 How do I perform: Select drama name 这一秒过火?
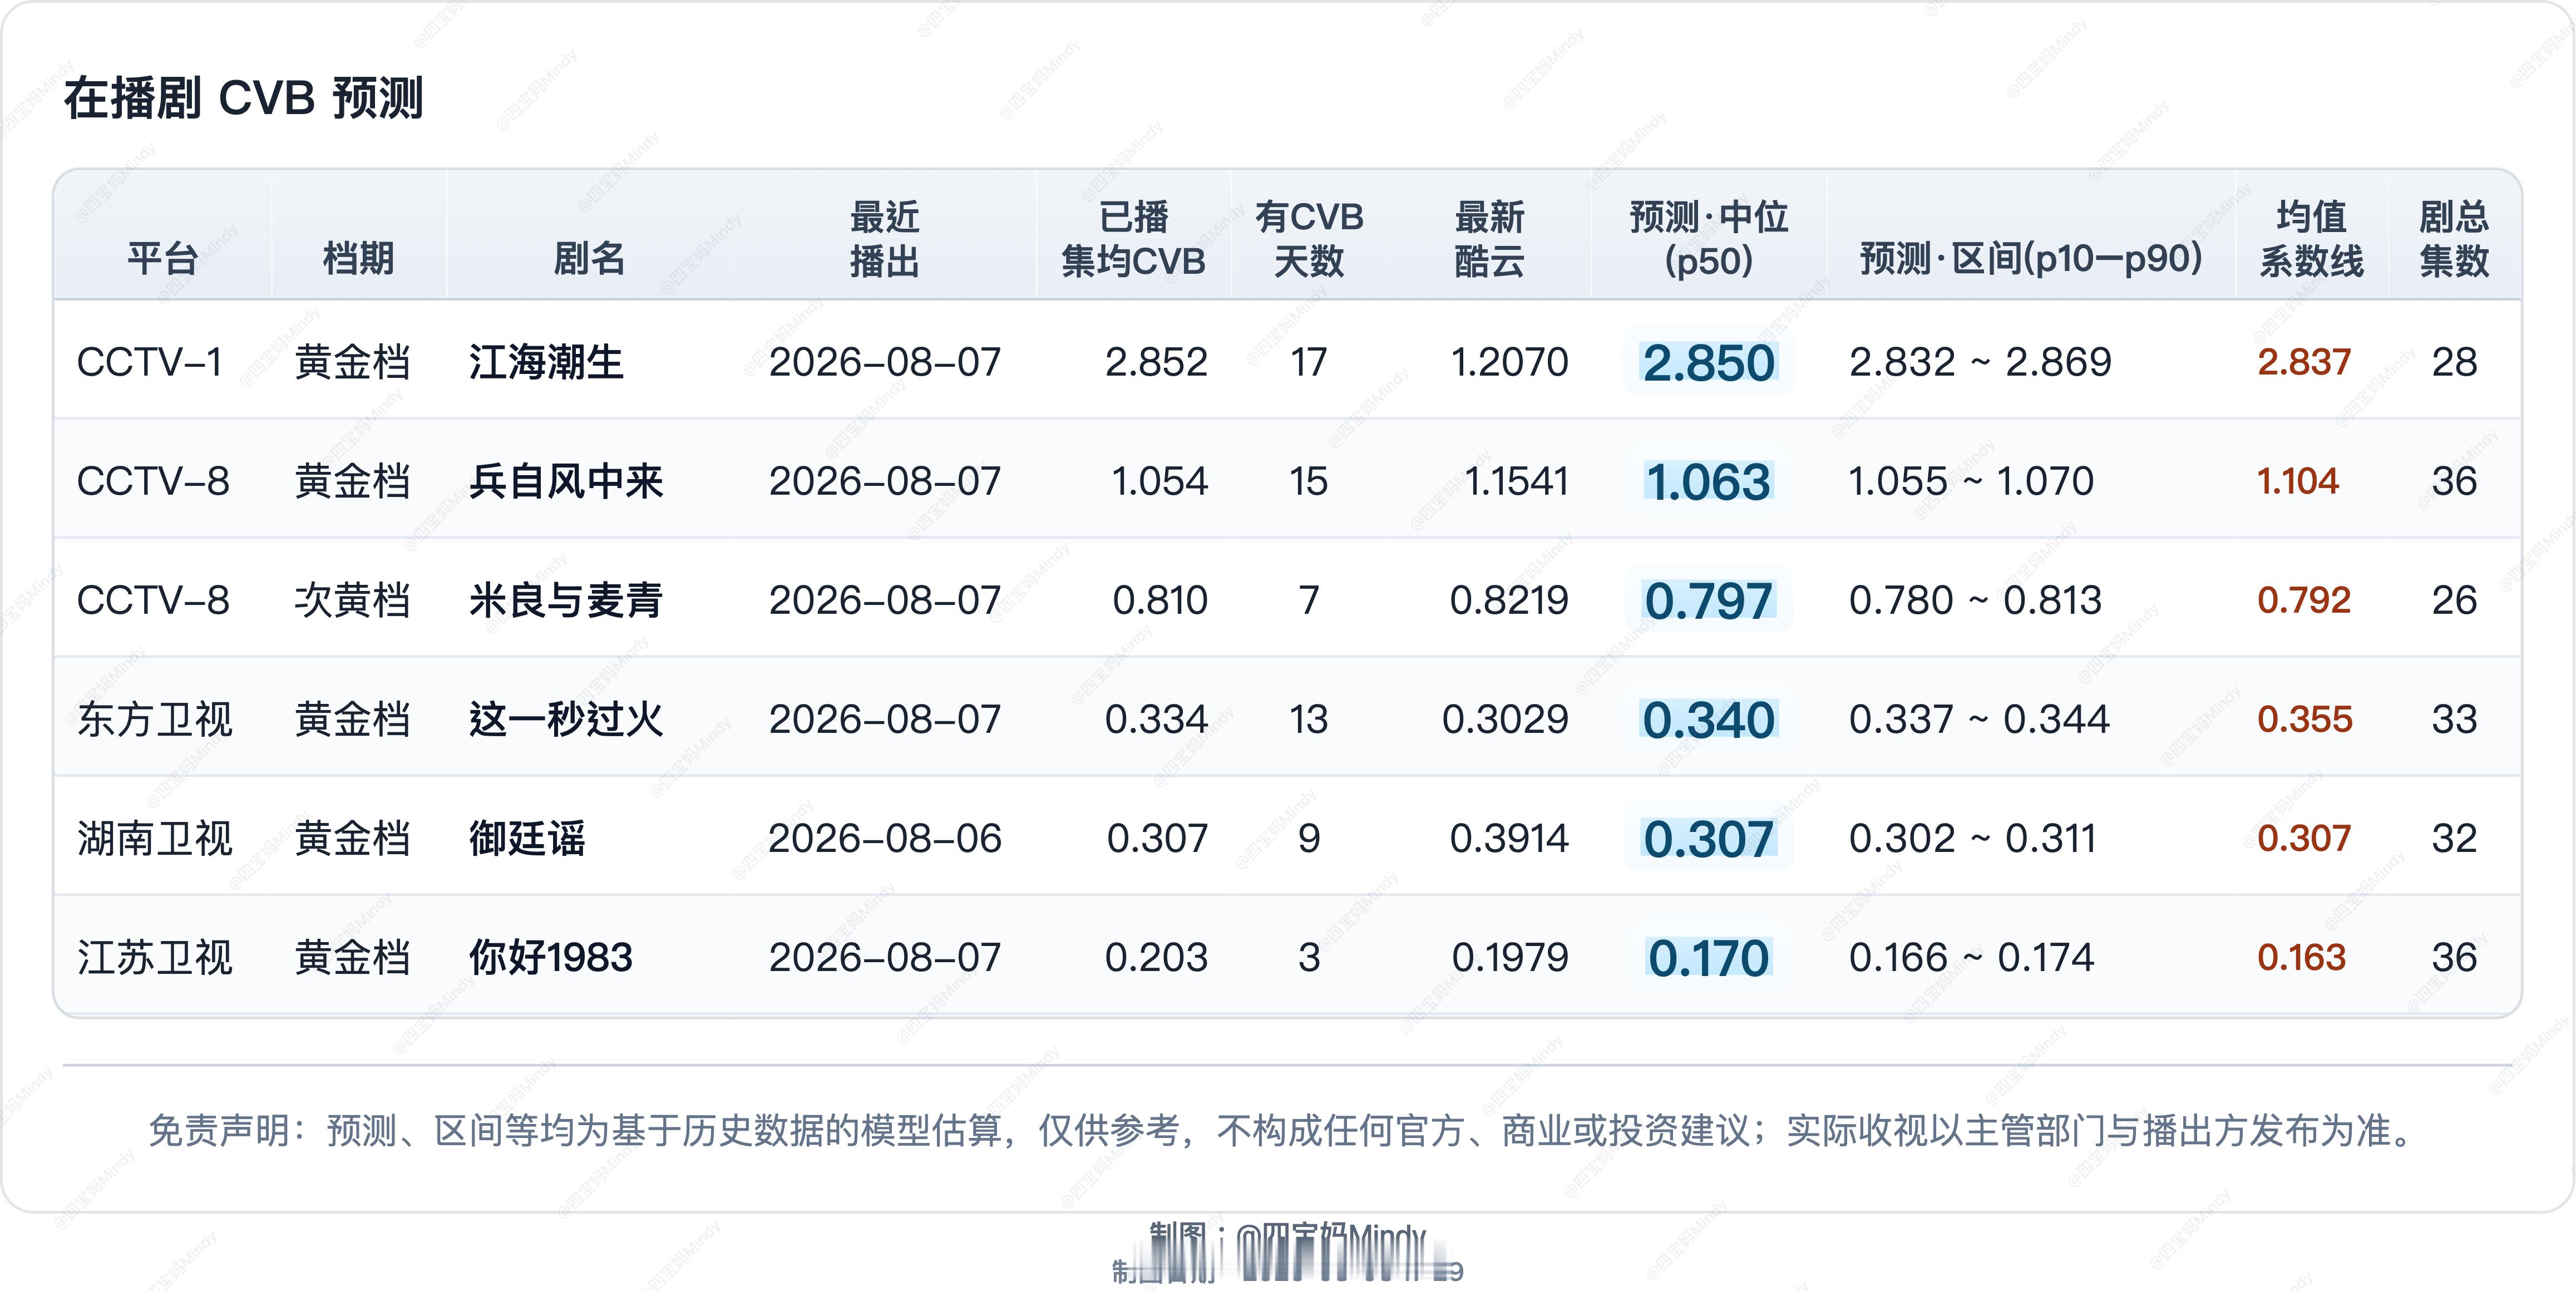point(566,719)
